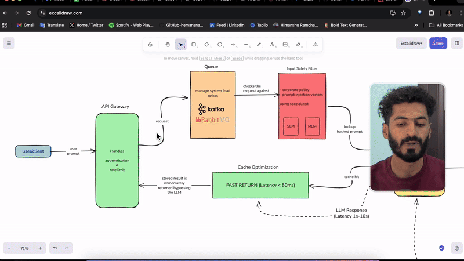Open the hamburger main menu
This screenshot has height=261, width=464.
(9, 43)
